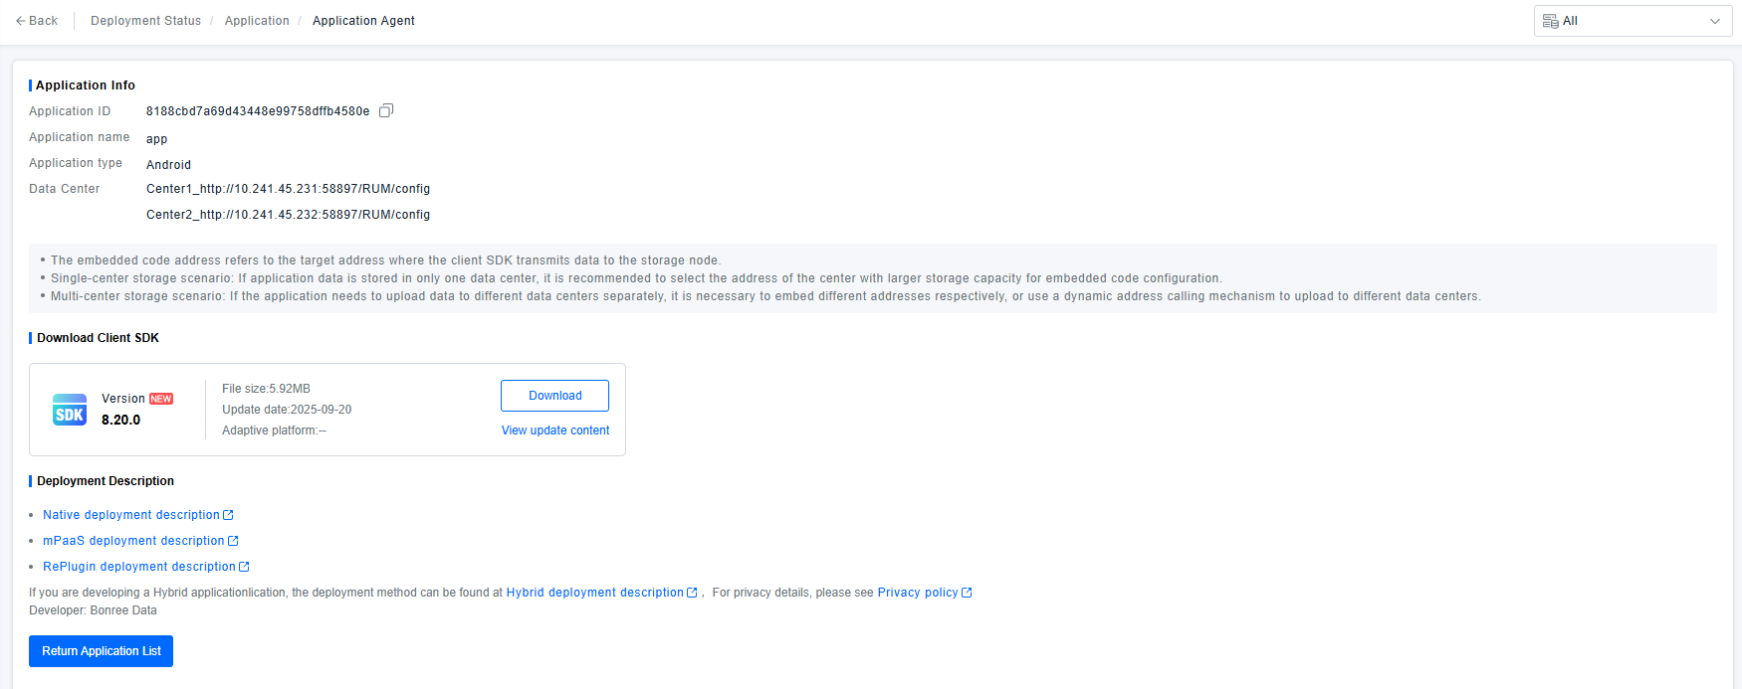Click the Center1 data center URL text

pyautogui.click(x=288, y=189)
